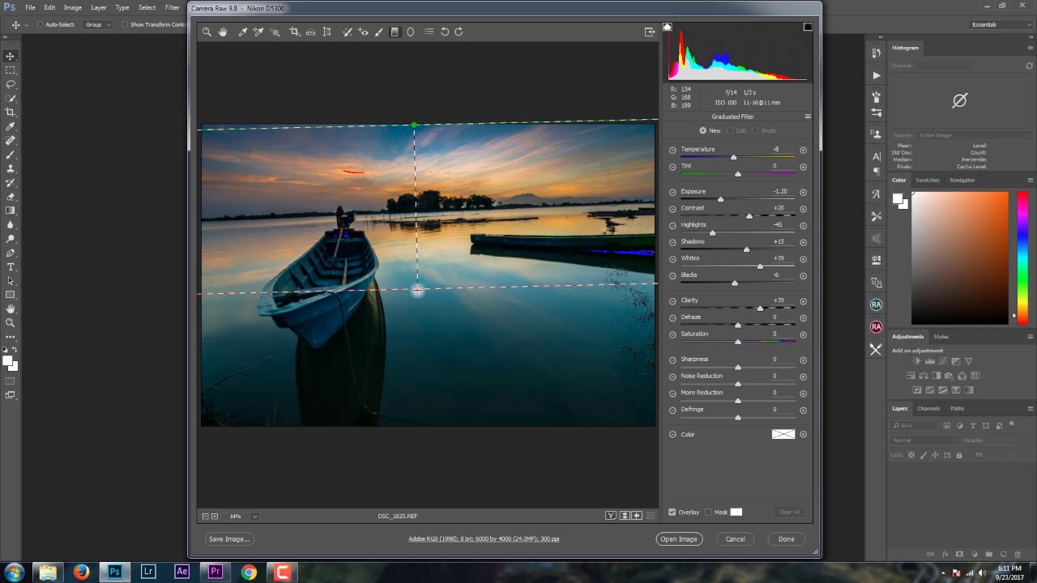Select the Zoom tool in Camera Raw toolbar
This screenshot has width=1037, height=583.
(207, 32)
